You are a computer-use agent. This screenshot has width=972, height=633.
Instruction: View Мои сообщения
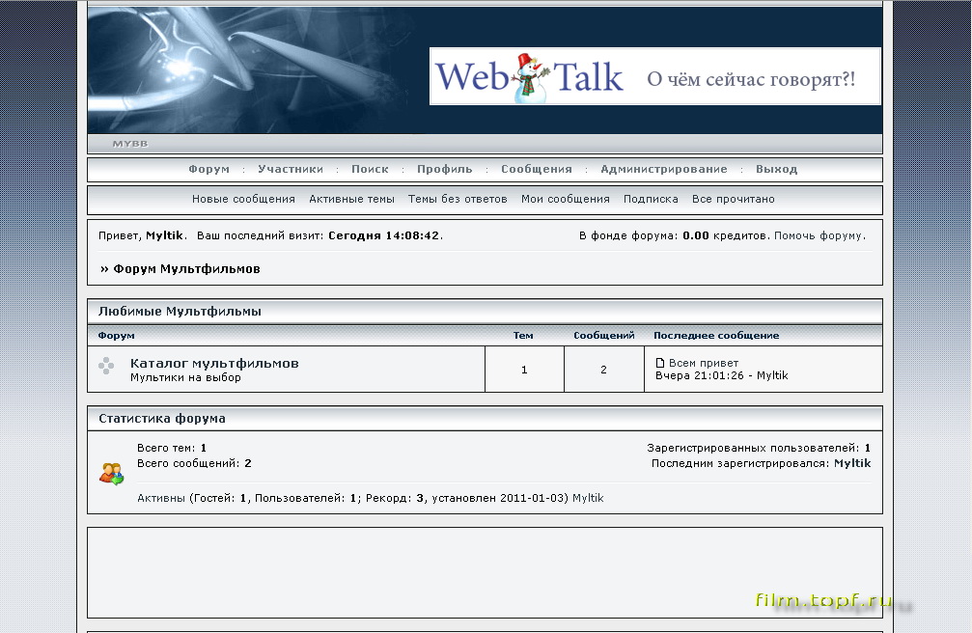point(566,199)
